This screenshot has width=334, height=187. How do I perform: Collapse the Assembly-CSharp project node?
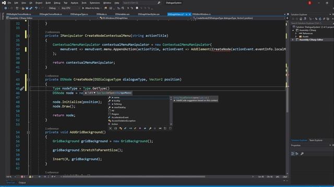293,30
